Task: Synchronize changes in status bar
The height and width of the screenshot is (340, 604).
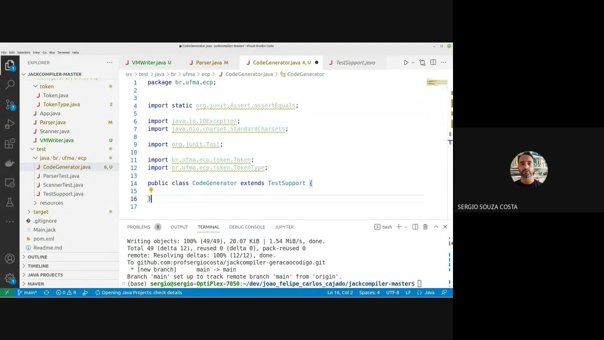Action: point(46,292)
